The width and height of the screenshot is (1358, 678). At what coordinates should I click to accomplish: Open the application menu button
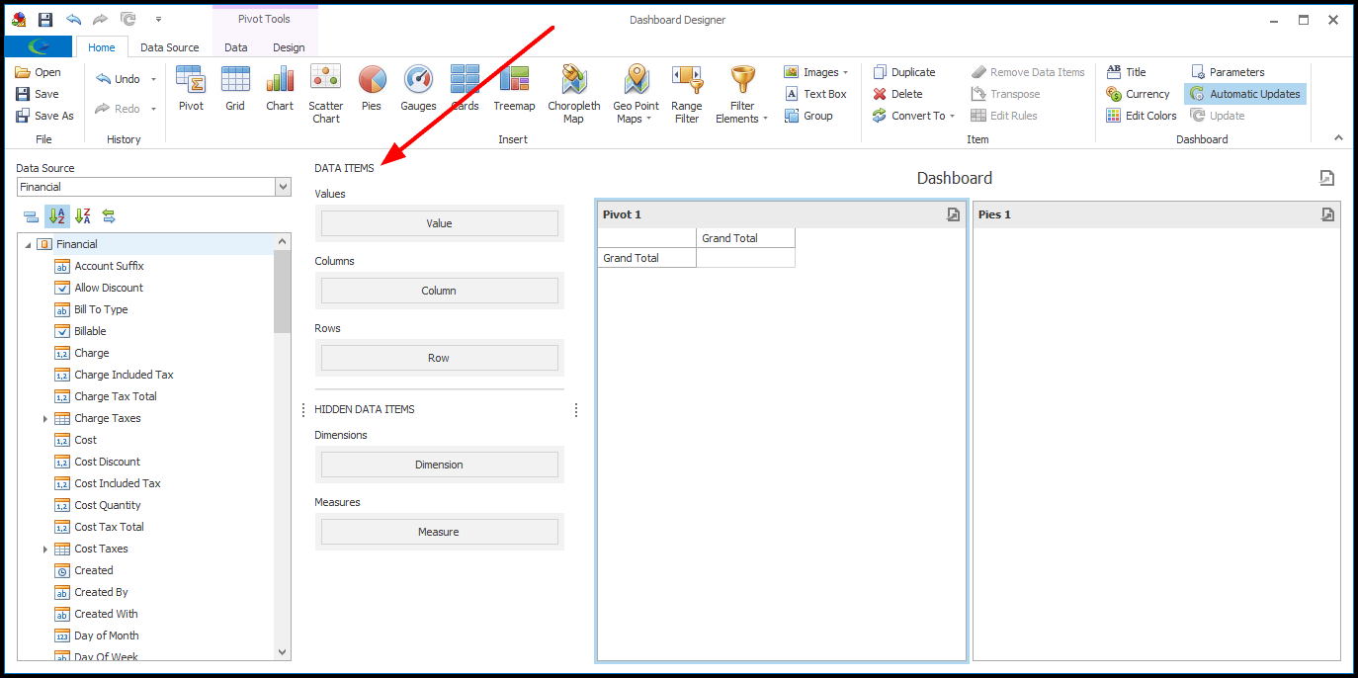click(x=39, y=46)
